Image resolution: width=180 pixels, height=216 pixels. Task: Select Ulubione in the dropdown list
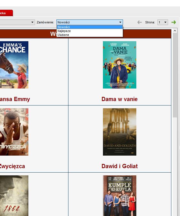click(x=90, y=35)
